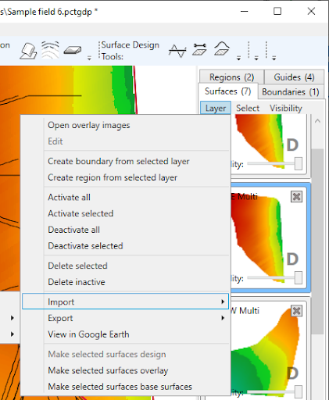Viewport: 329px width, 400px height.
Task: Select the curved surface design tool
Action: (222, 48)
